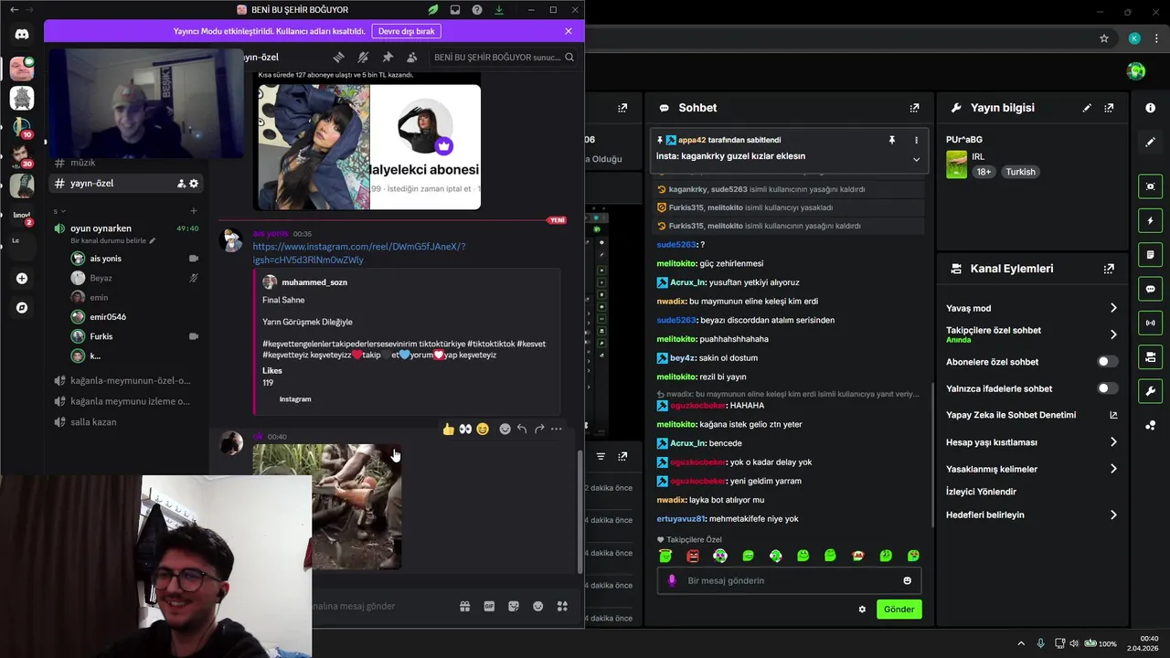Click the green Gönder button

(x=899, y=610)
